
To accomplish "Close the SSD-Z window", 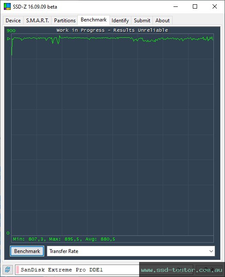I will point(215,6).
